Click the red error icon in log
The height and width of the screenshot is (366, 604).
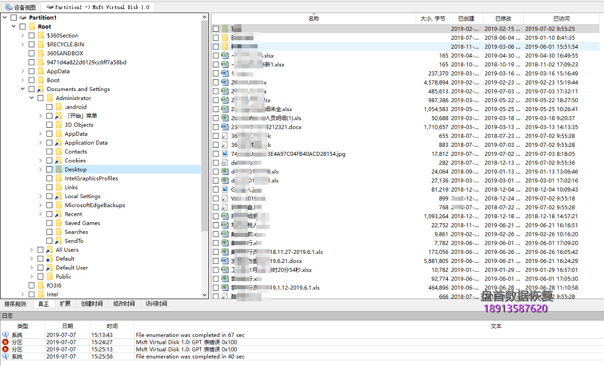click(x=6, y=342)
